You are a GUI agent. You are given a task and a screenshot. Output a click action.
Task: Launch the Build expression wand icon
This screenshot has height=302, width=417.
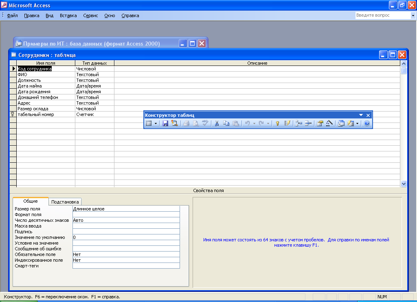point(329,123)
